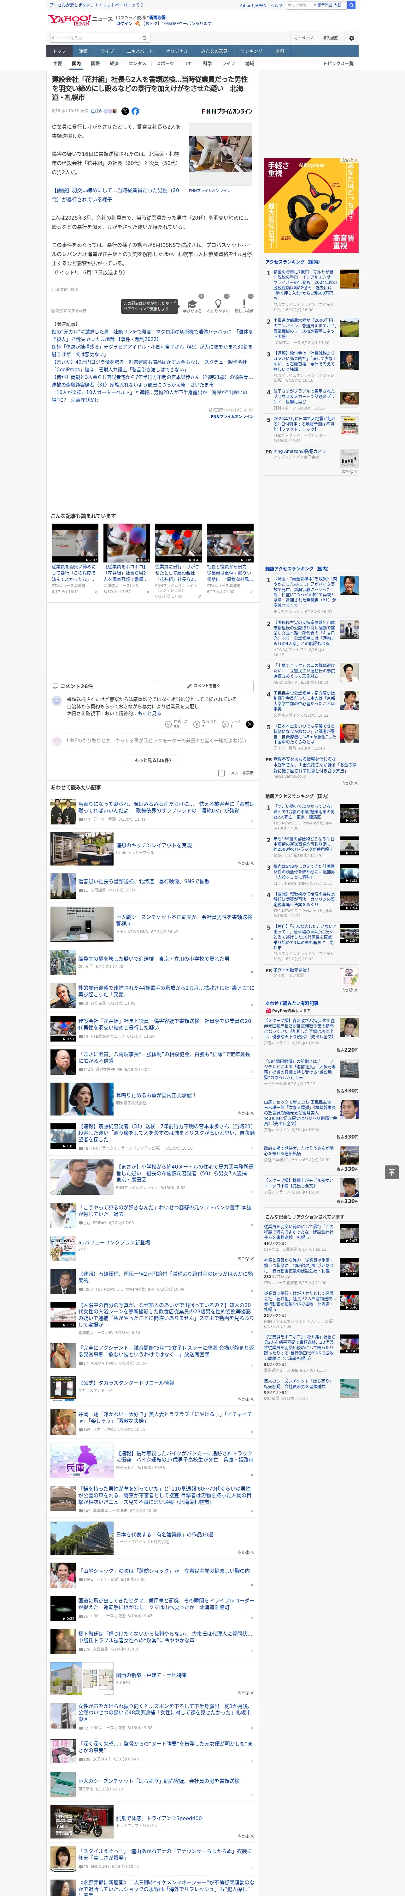Share the article on Facebook
The height and width of the screenshot is (1896, 405).
point(135,111)
